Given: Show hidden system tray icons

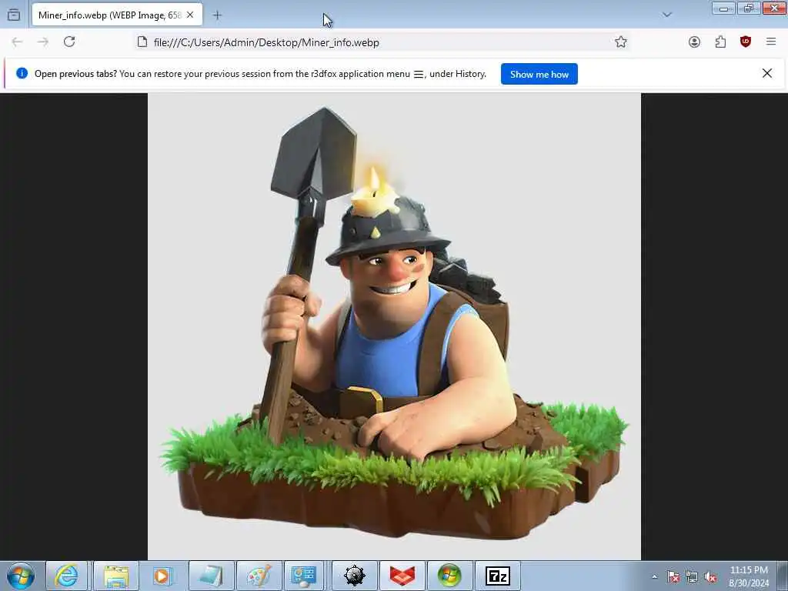Looking at the screenshot, I should pos(654,576).
